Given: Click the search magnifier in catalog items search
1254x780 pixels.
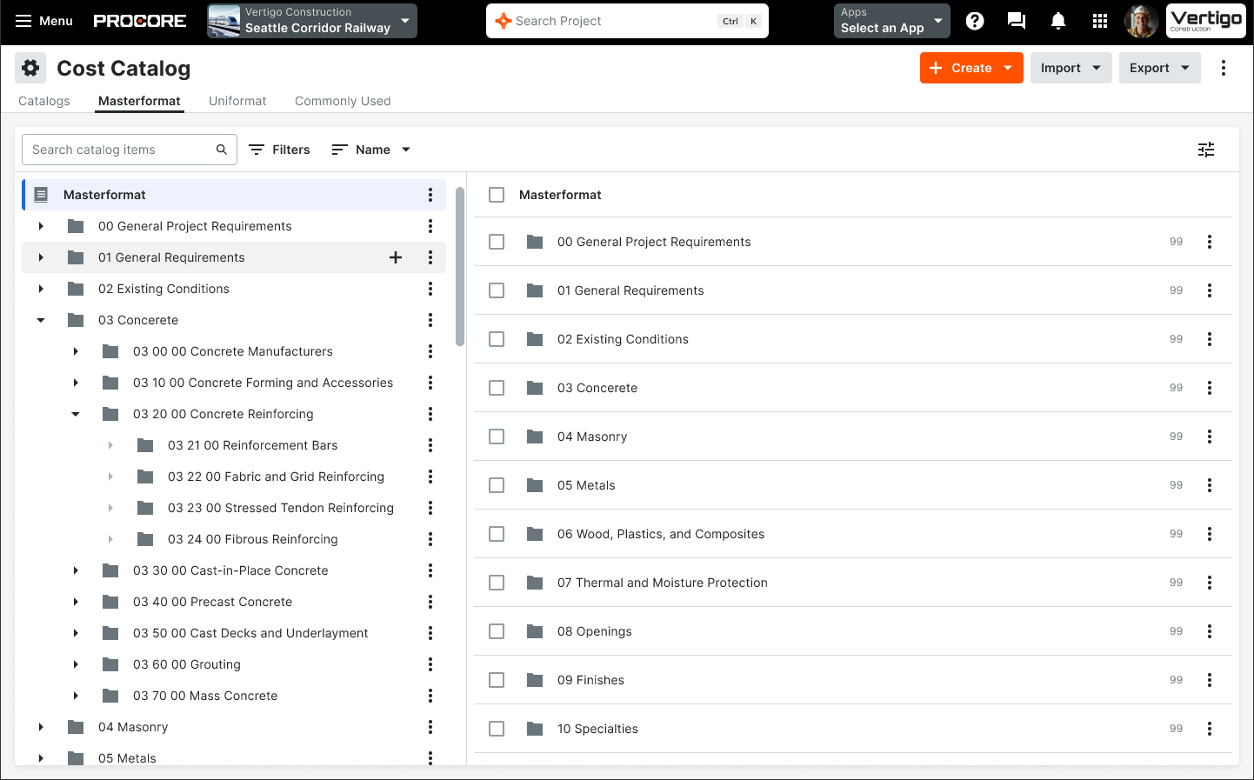Looking at the screenshot, I should click(222, 149).
